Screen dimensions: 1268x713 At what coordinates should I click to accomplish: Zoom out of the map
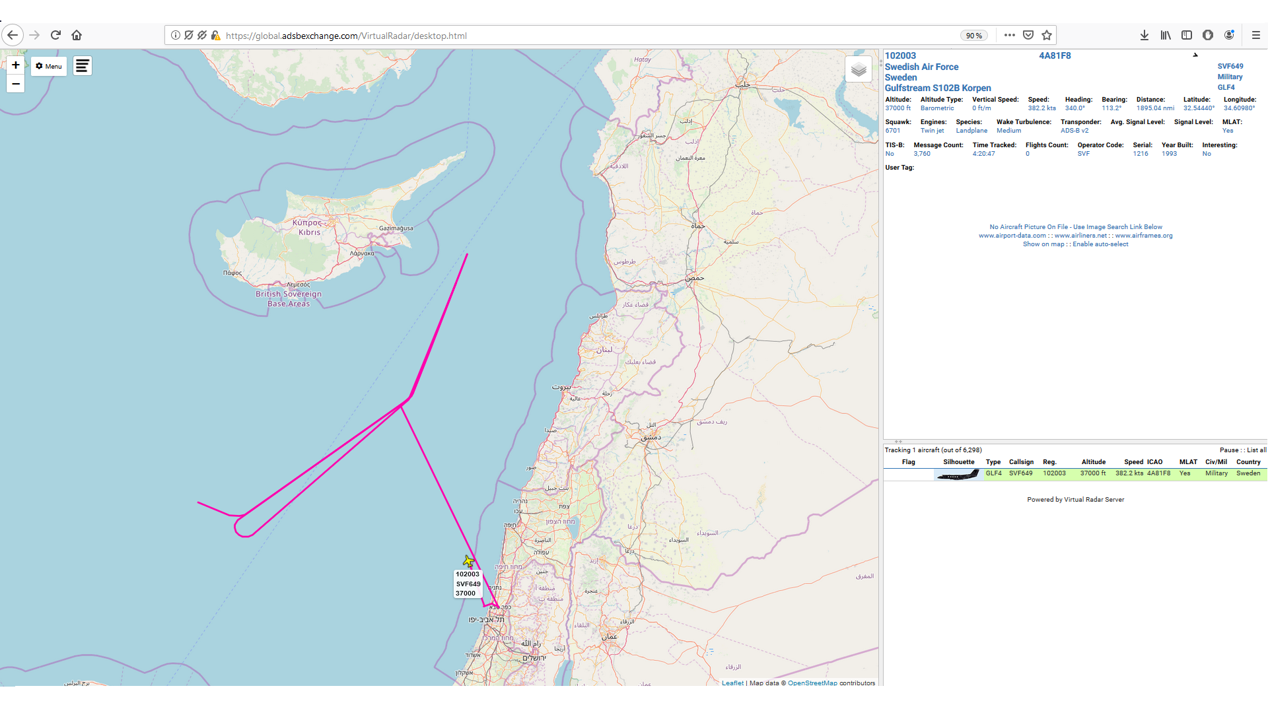tap(16, 84)
